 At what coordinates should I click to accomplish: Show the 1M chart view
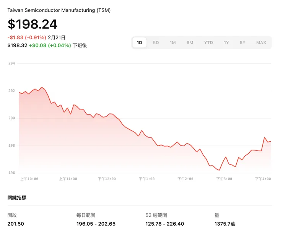(x=173, y=43)
